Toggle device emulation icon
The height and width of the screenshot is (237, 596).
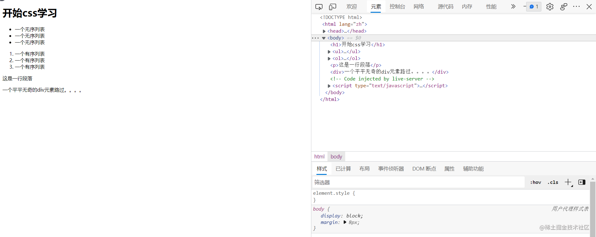pos(332,7)
